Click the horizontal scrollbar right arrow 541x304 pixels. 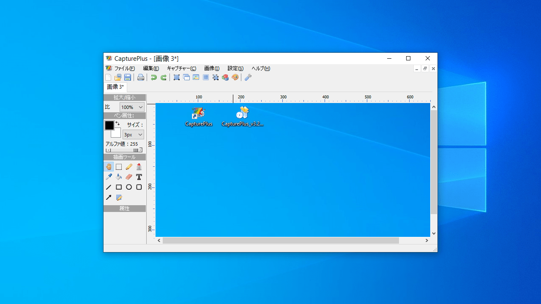coord(427,240)
